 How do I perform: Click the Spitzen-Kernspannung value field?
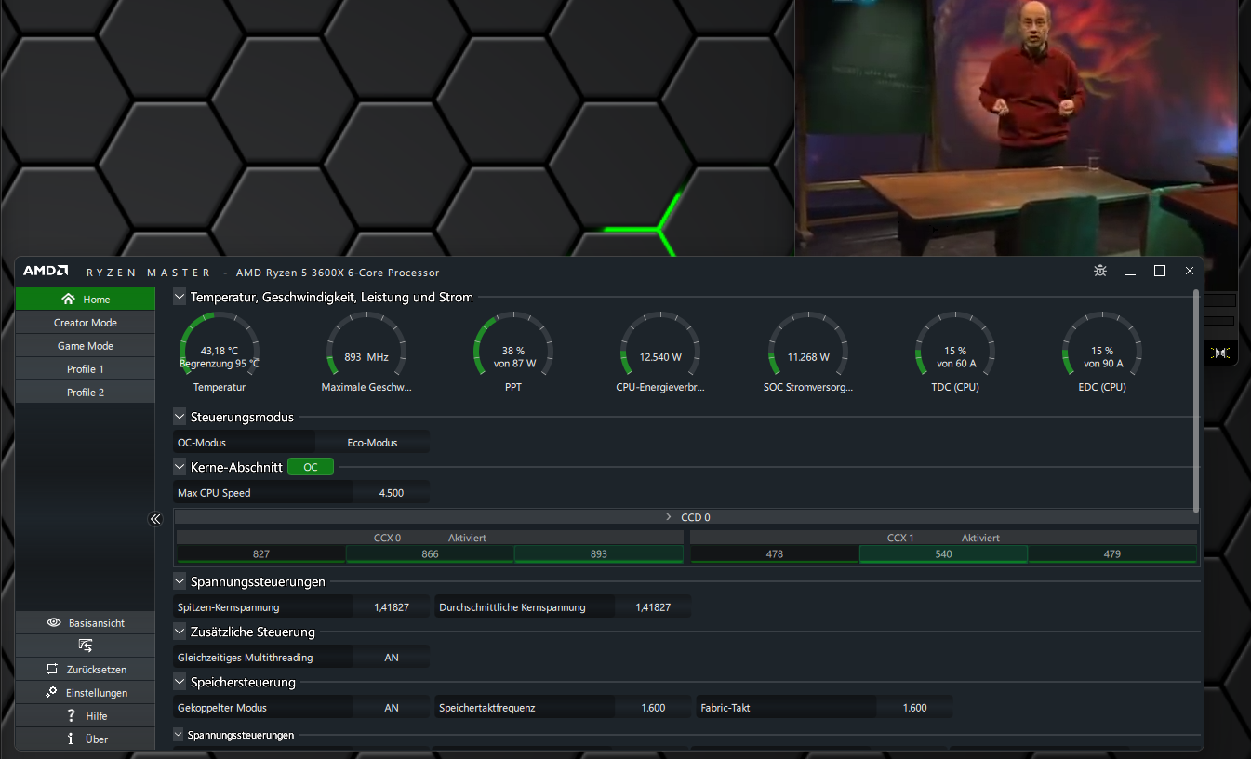pyautogui.click(x=392, y=606)
